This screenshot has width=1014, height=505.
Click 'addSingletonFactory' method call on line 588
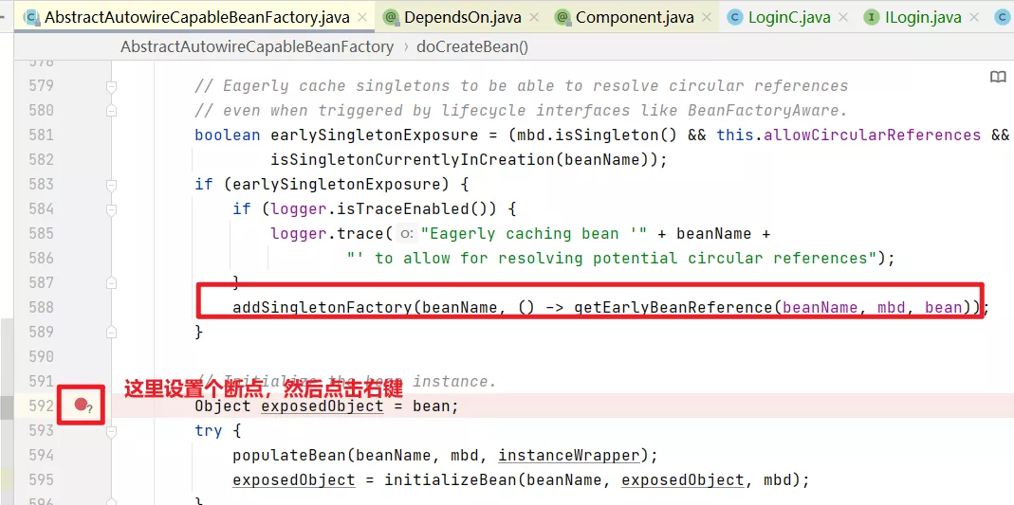point(323,308)
